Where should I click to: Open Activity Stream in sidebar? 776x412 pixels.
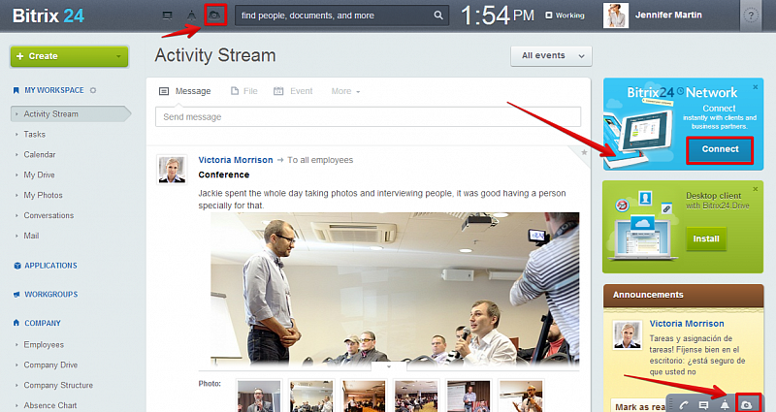[x=70, y=113]
